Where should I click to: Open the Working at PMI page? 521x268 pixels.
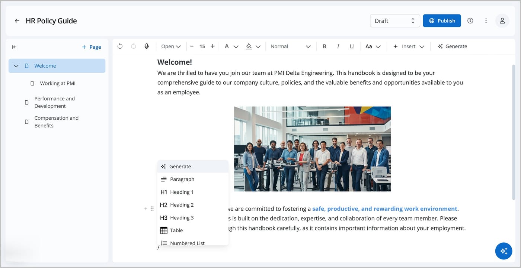click(x=58, y=83)
